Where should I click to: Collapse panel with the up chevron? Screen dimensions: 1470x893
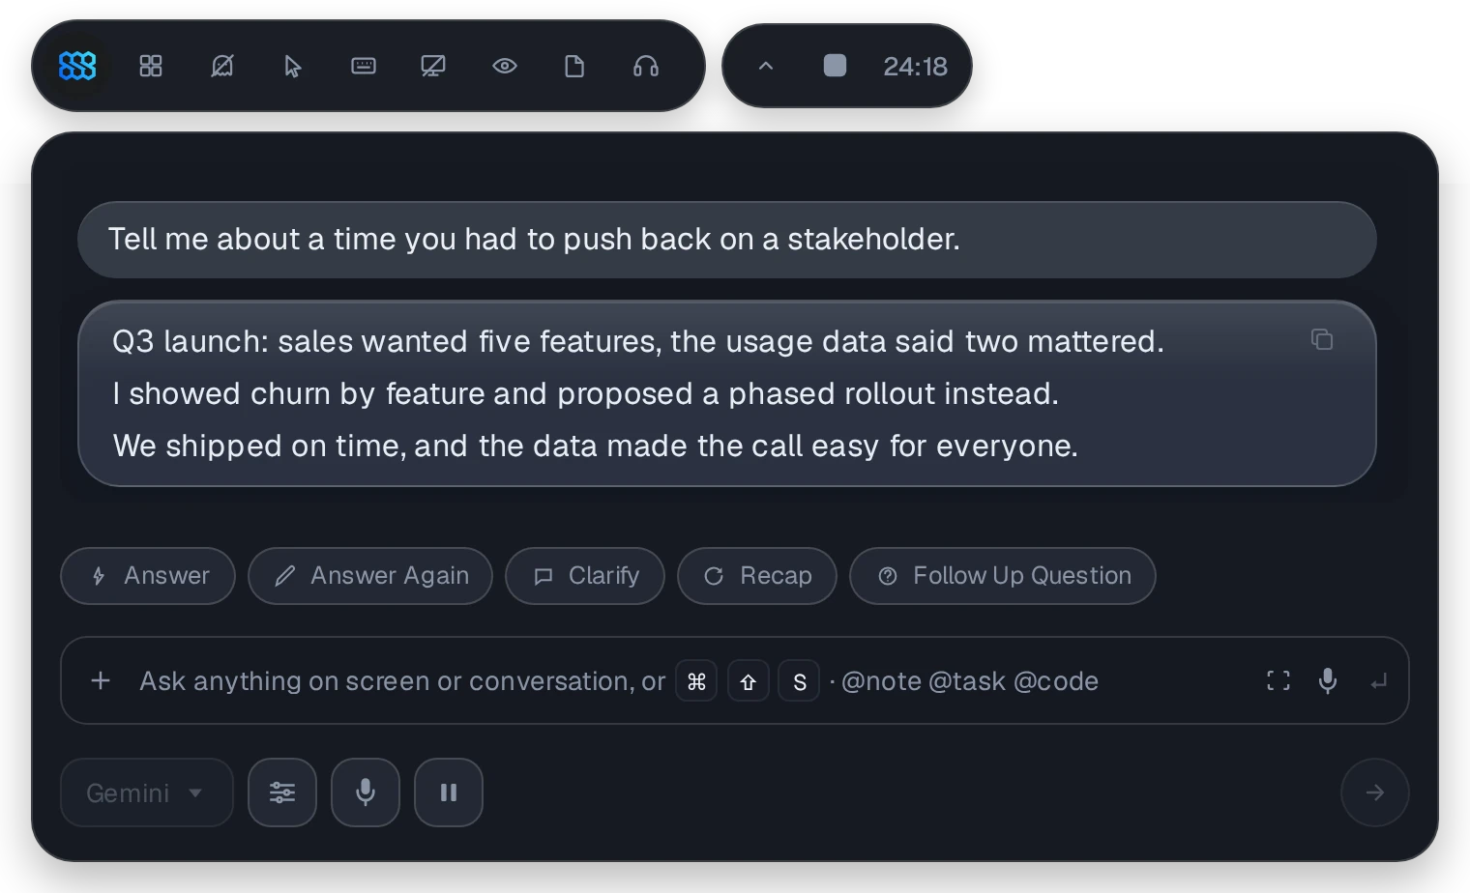point(766,66)
